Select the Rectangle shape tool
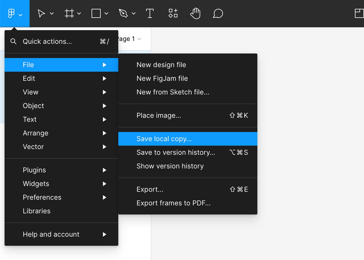364x260 pixels. [x=96, y=13]
